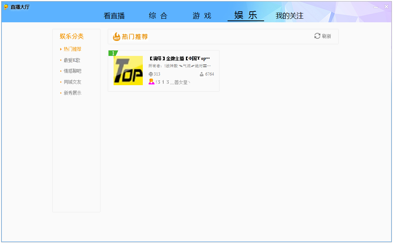
Task: Select 最爱K歌 in the sidebar
Action: click(72, 60)
